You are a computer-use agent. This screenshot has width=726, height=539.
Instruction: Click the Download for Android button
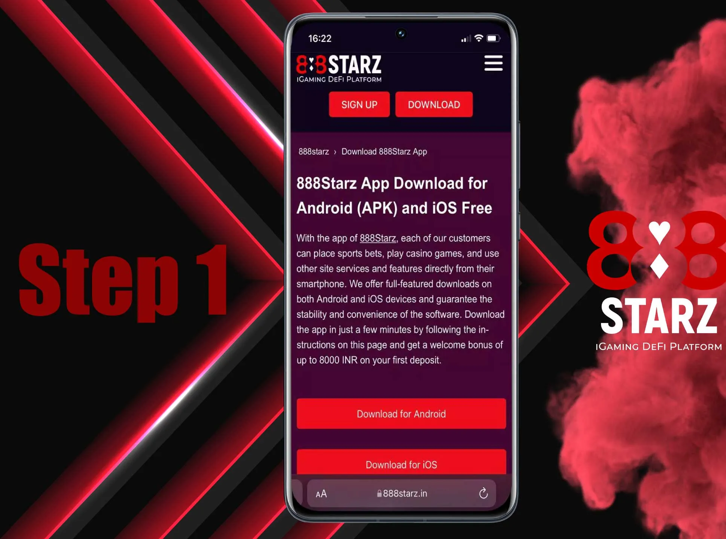coord(400,414)
